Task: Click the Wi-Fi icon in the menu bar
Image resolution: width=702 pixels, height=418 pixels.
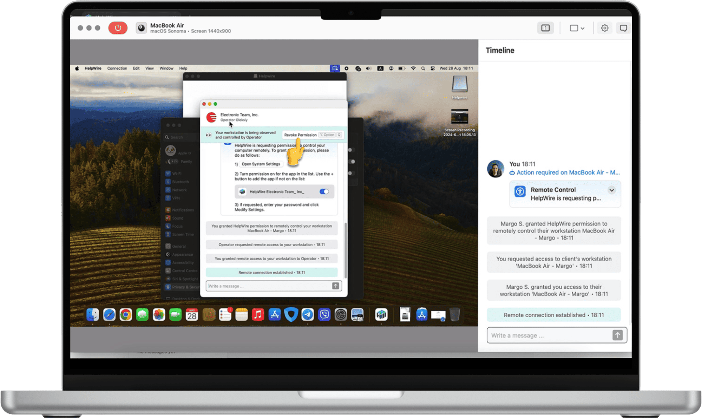Action: click(x=413, y=68)
